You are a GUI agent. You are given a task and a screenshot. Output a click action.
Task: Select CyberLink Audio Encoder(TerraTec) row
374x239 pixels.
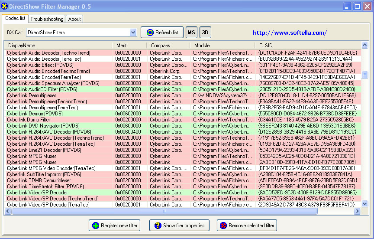click(x=183, y=77)
